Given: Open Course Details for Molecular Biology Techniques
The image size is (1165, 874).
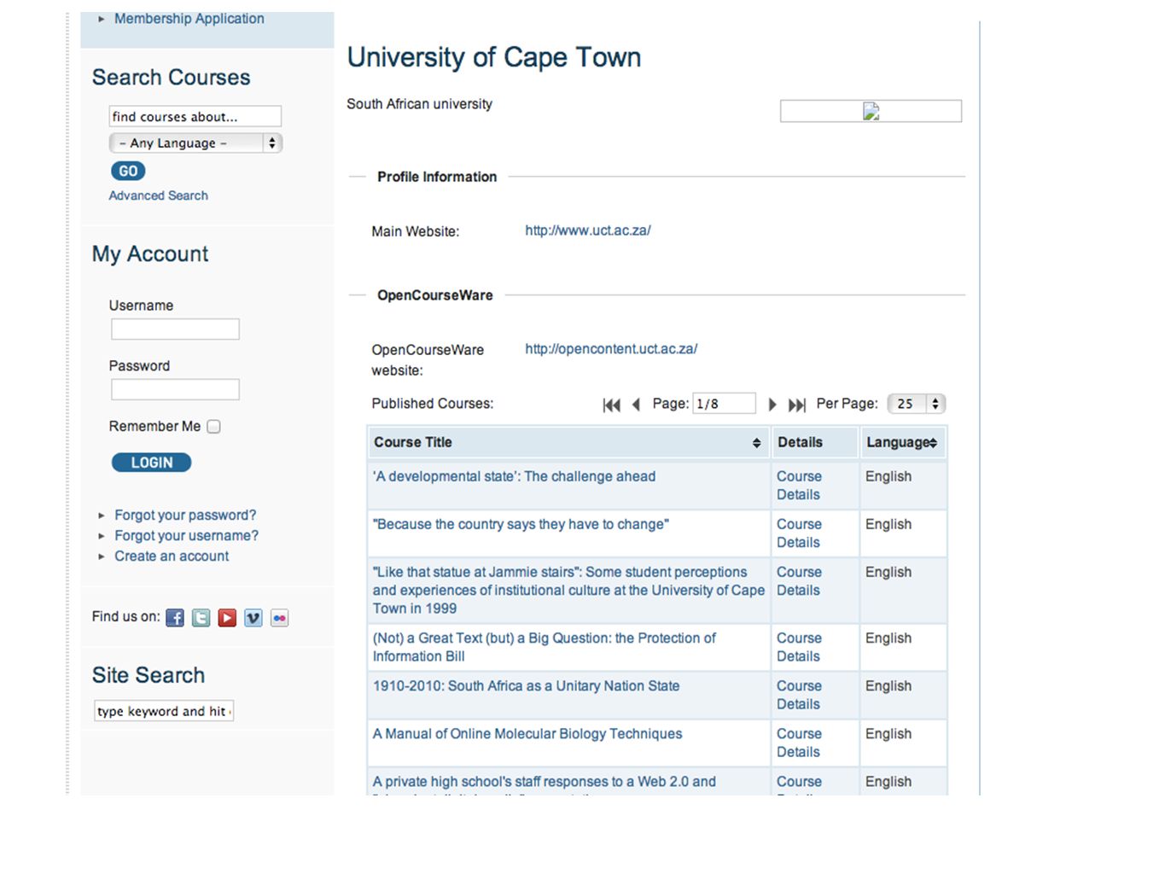Looking at the screenshot, I should [799, 743].
